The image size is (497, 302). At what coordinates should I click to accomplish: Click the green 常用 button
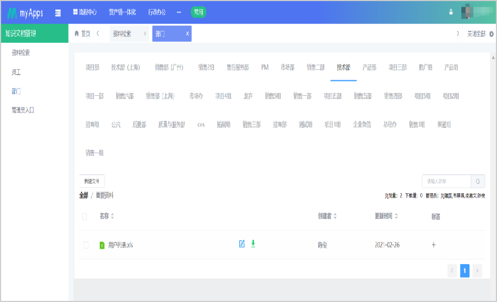(x=198, y=12)
